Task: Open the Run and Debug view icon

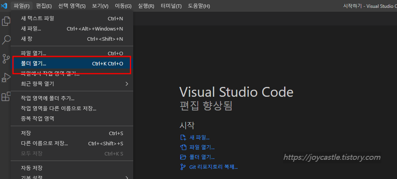Action: (6, 78)
